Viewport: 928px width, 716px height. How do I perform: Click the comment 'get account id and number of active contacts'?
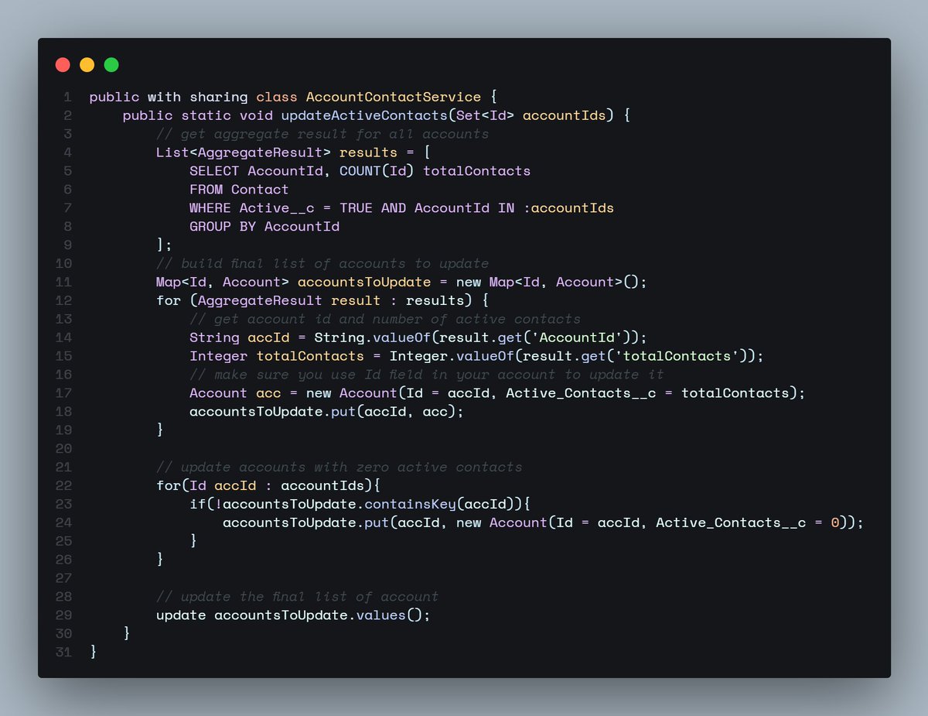point(385,319)
